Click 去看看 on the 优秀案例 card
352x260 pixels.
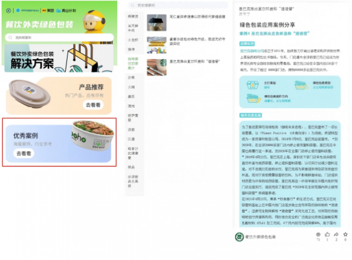[x=23, y=154]
